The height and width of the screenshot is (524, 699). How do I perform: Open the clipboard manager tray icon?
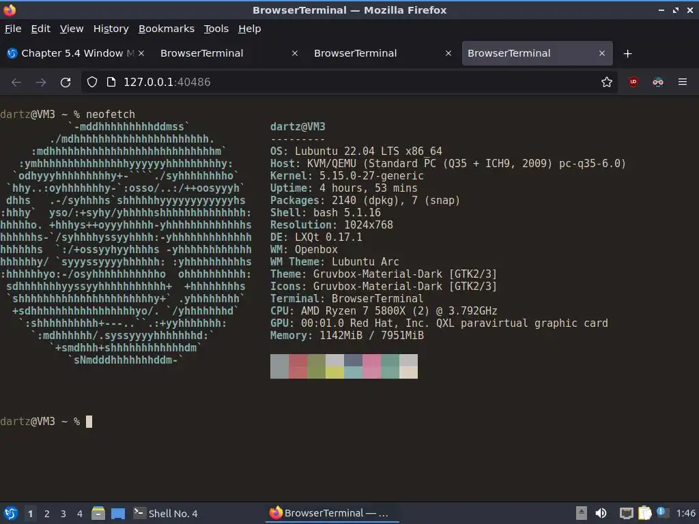click(x=644, y=513)
